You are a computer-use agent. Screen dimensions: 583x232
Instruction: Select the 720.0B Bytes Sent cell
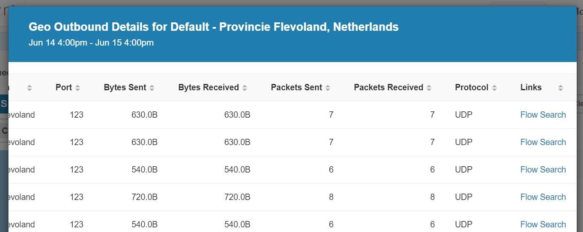click(144, 197)
